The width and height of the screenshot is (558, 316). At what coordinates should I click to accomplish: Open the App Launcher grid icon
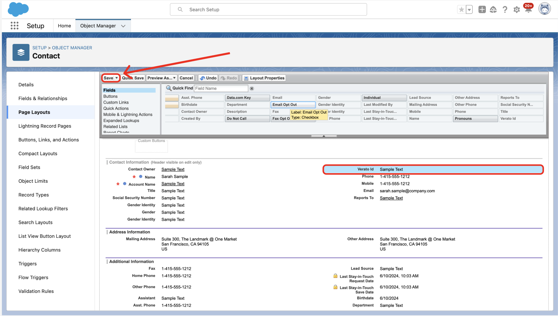tap(15, 26)
